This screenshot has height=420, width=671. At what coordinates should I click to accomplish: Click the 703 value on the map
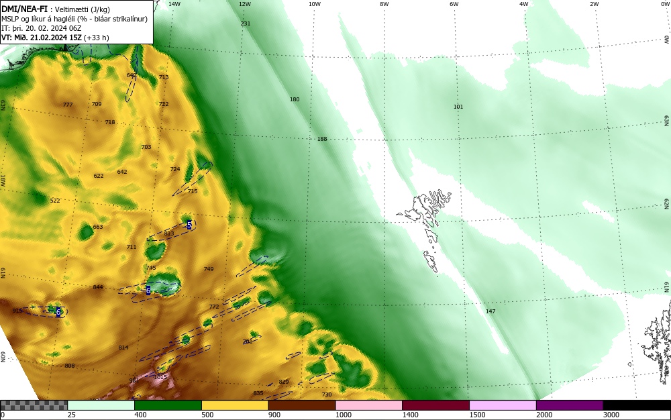click(x=146, y=147)
